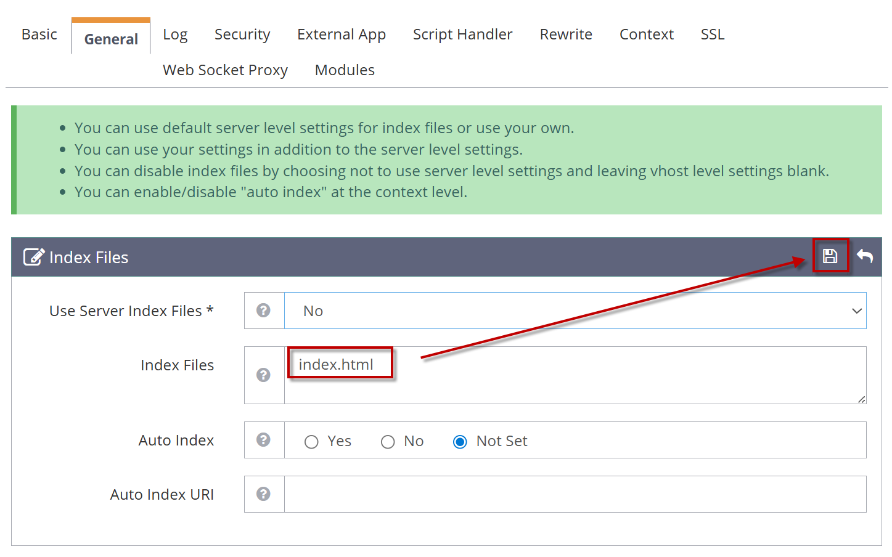Click the Index Files textarea resize handle
Screen dimensions: 892x557
(x=861, y=399)
